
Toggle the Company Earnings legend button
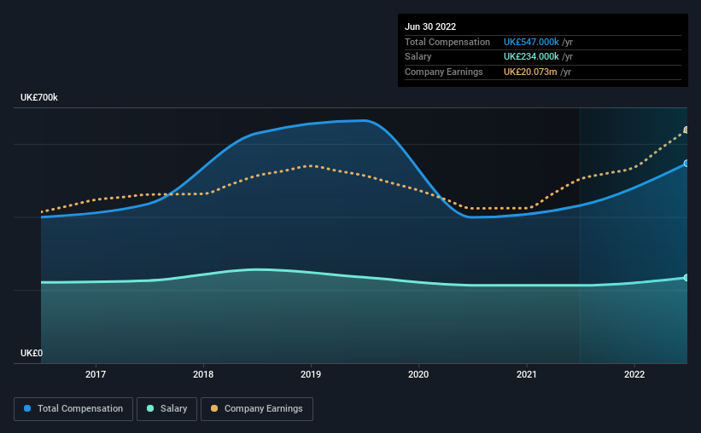coord(257,409)
